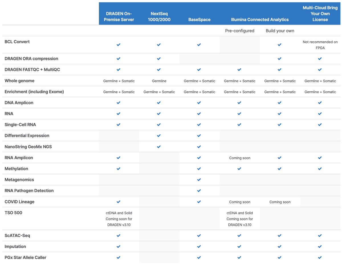The height and width of the screenshot is (264, 342).
Task: Click the PGx Star Allele Caller row label
Action: 25,257
